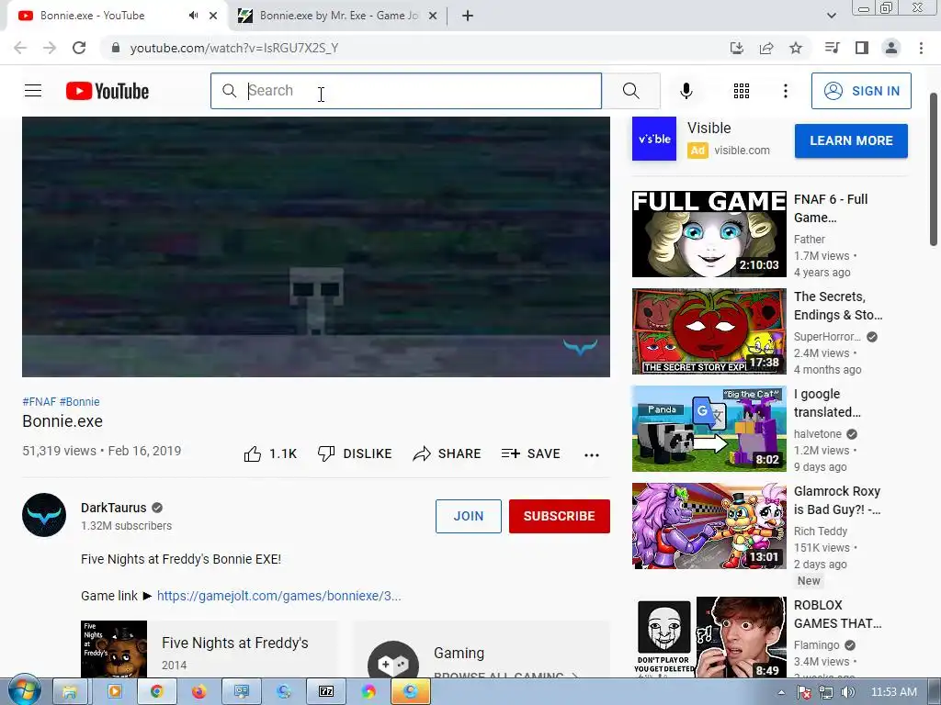The image size is (941, 705).
Task: Click 'FNAF 6 - Full Game...' title
Action: (831, 208)
